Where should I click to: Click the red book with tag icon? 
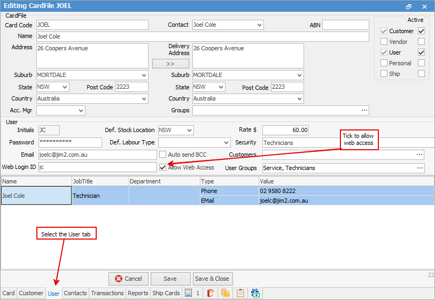211,293
